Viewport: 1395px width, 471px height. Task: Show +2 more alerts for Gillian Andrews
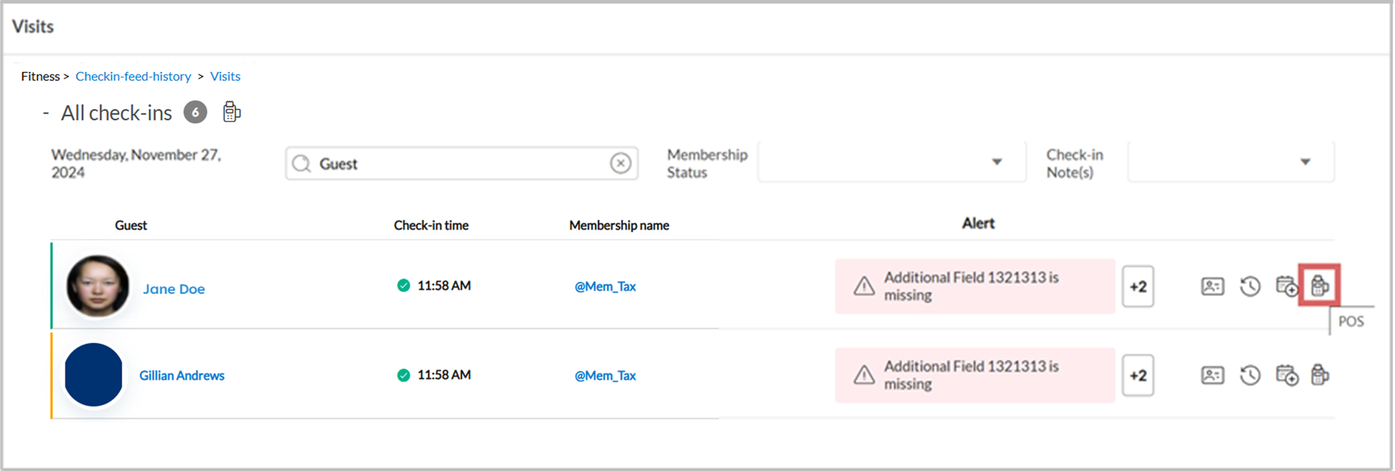coord(1138,375)
